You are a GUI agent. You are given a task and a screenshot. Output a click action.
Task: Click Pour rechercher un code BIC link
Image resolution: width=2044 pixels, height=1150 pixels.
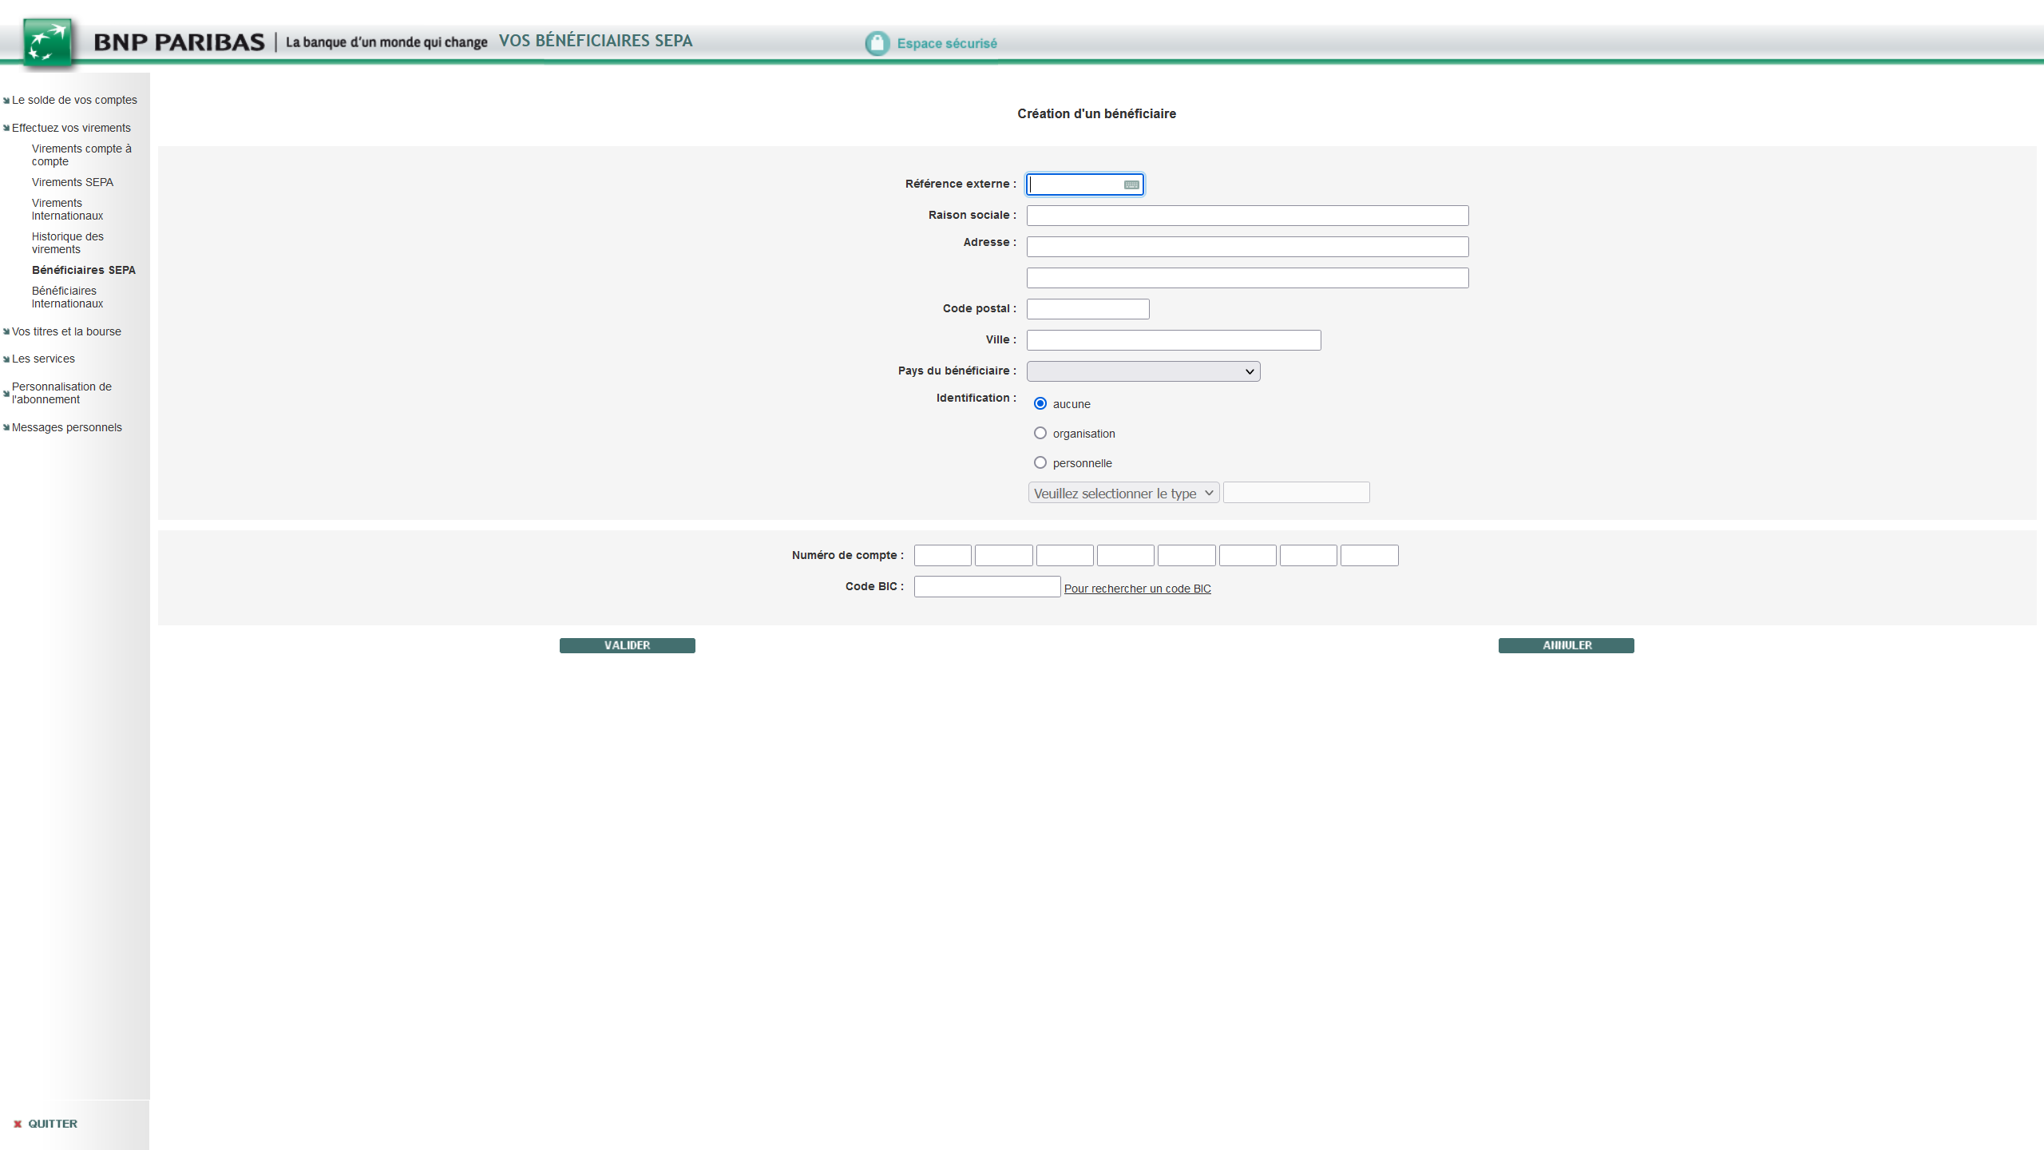1137,589
